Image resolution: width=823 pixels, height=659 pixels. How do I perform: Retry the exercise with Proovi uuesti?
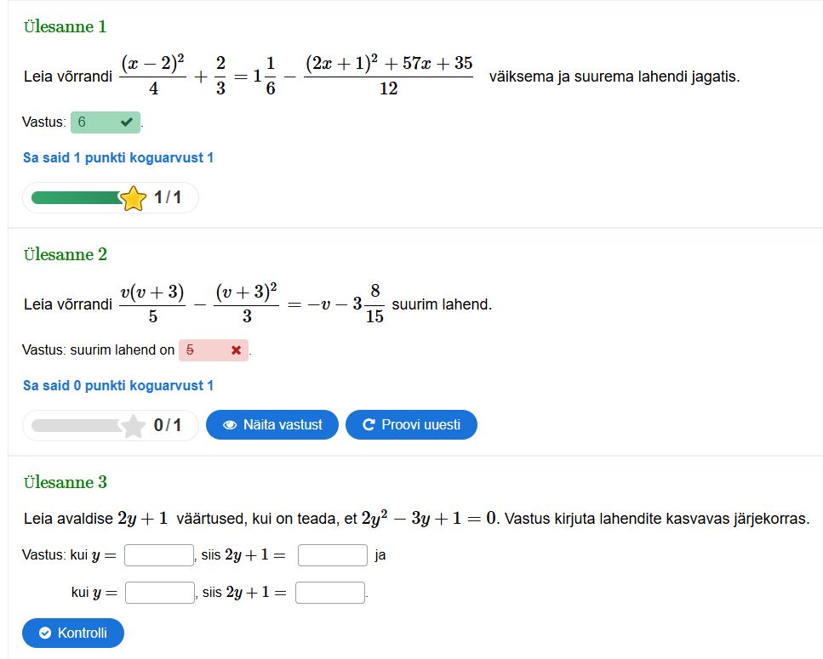tap(411, 425)
